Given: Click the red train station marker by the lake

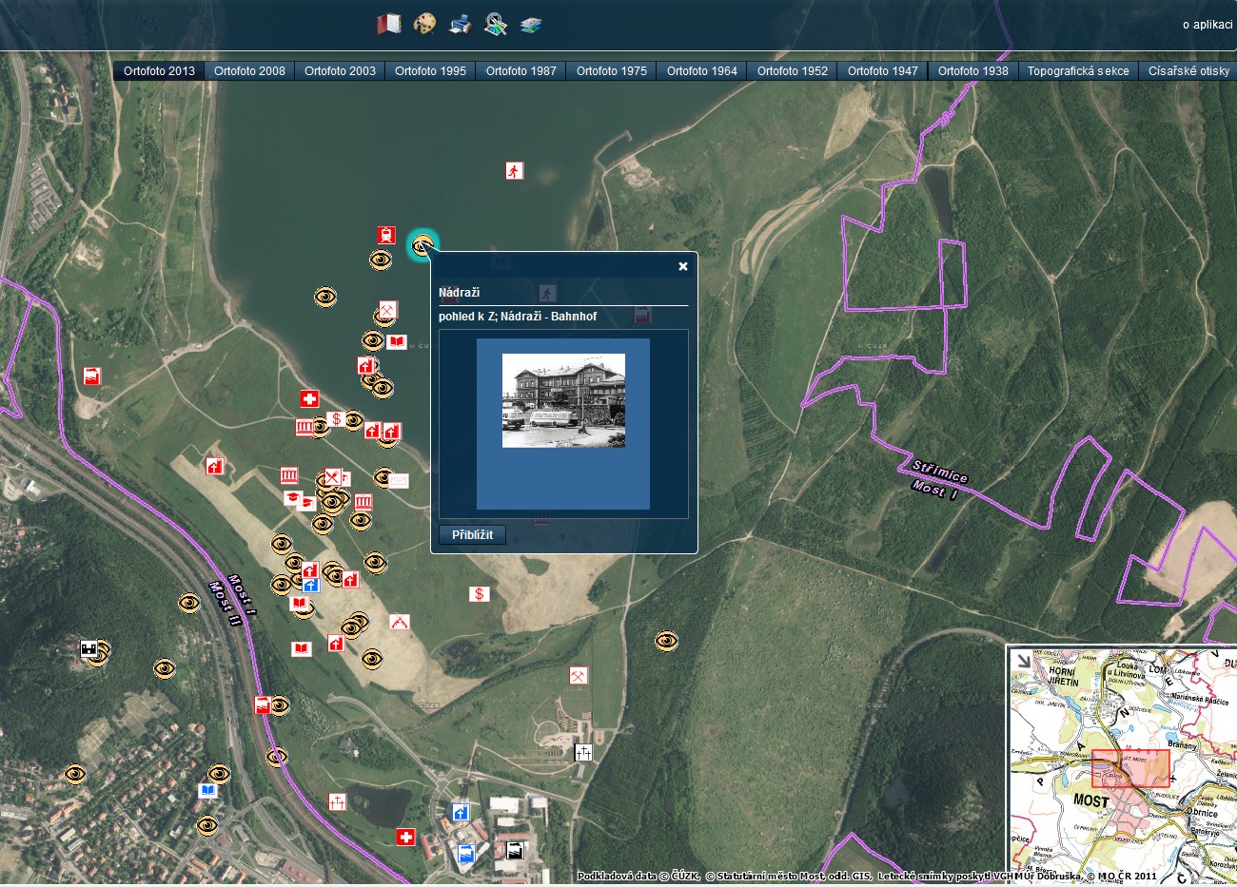Looking at the screenshot, I should click(x=385, y=235).
